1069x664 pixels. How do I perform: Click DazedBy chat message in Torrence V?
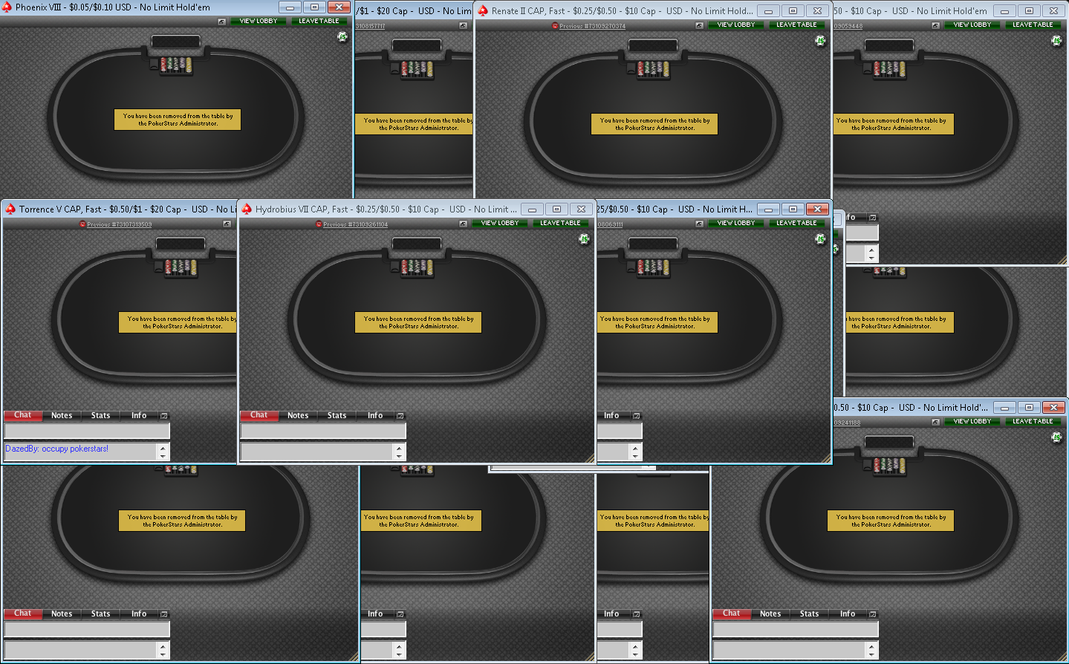[x=57, y=449]
